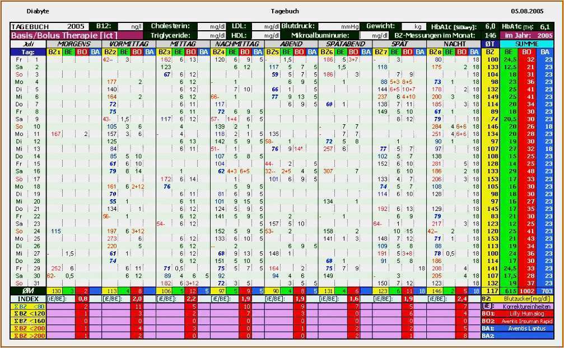Select the INDEX row label
The height and width of the screenshot is (348, 564).
(x=28, y=299)
